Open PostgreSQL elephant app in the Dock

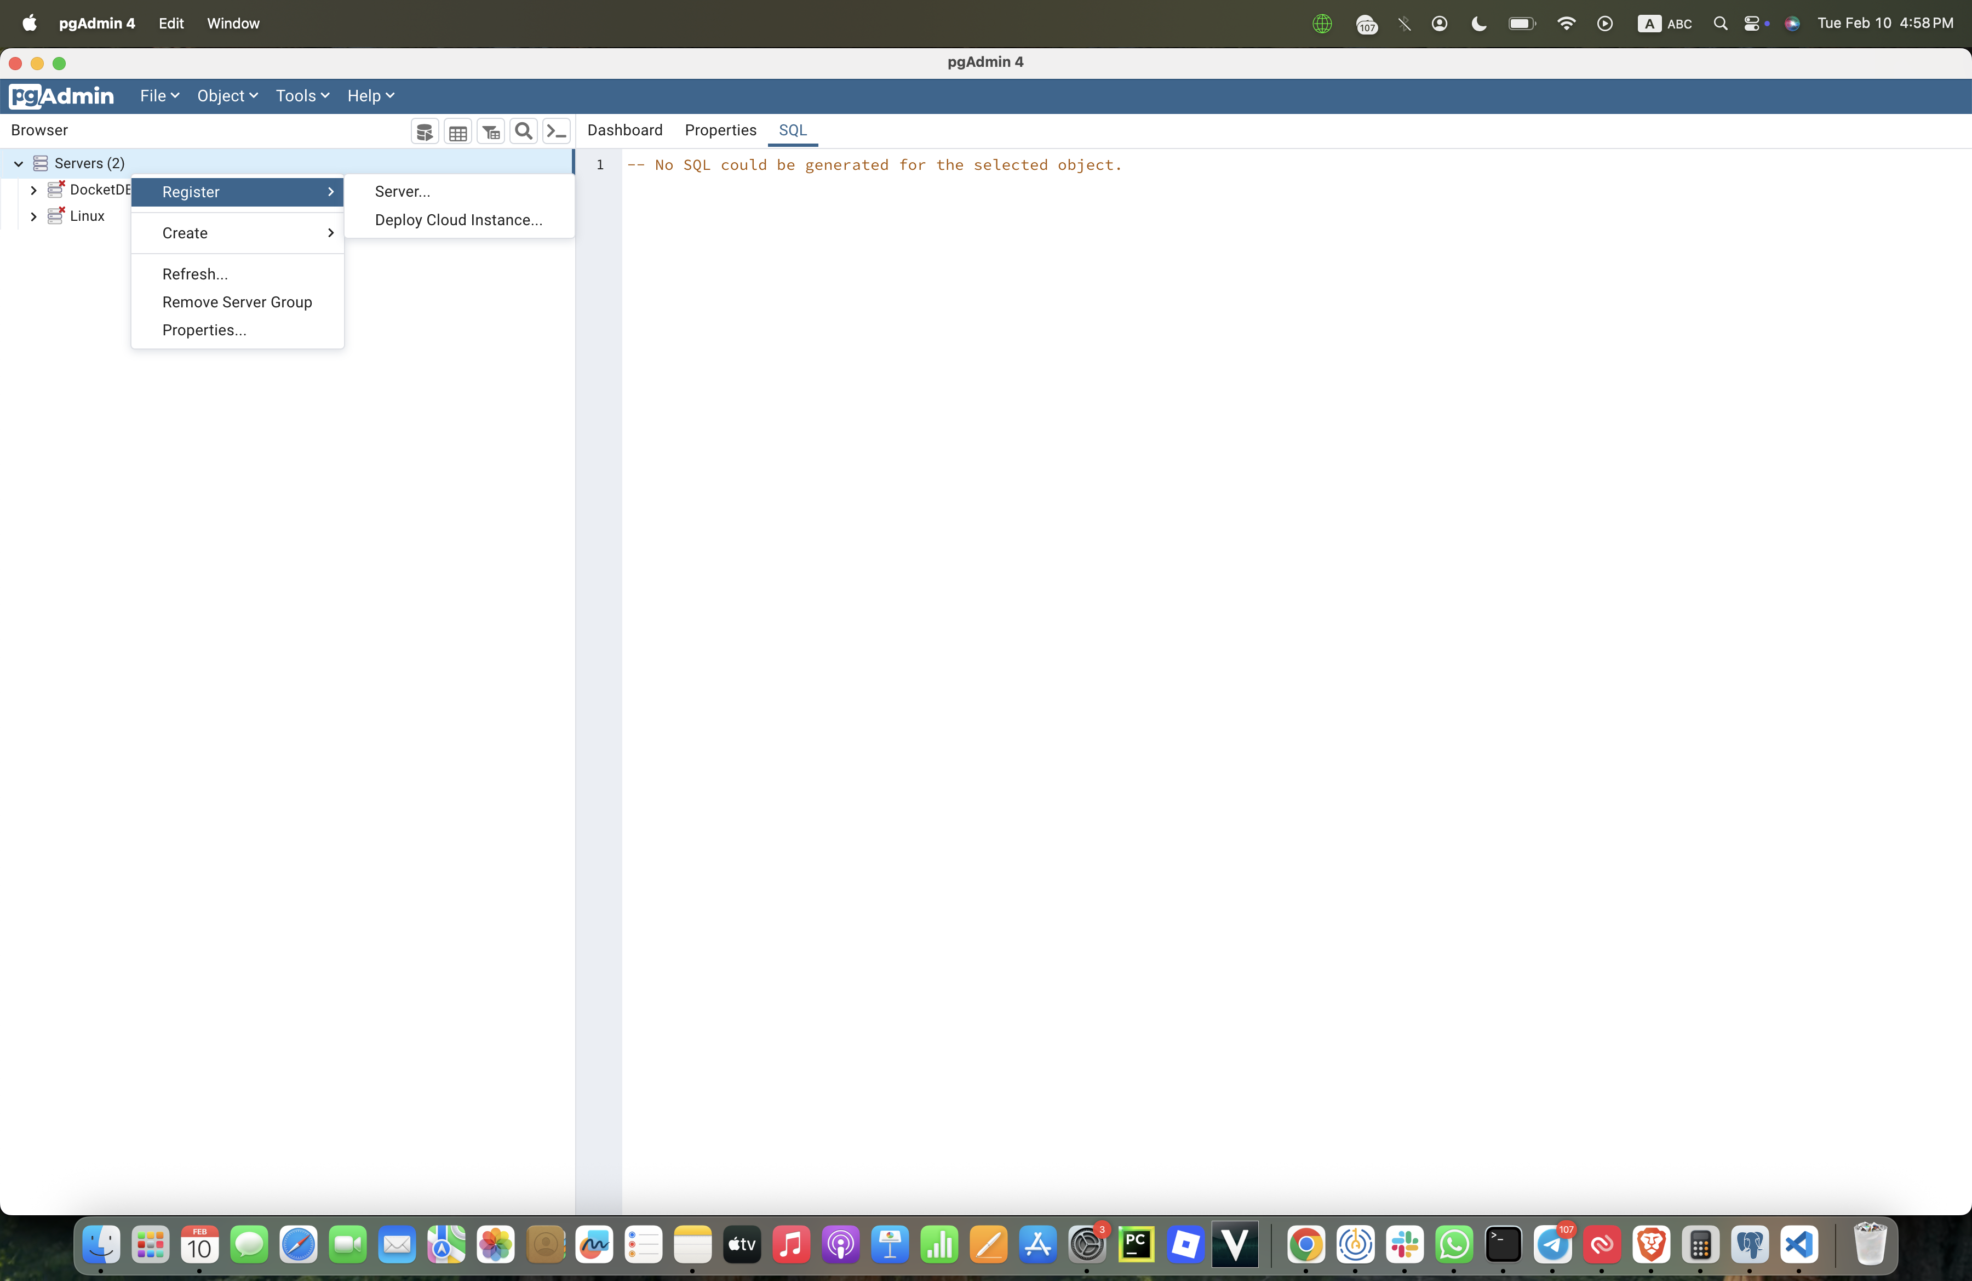pos(1749,1244)
